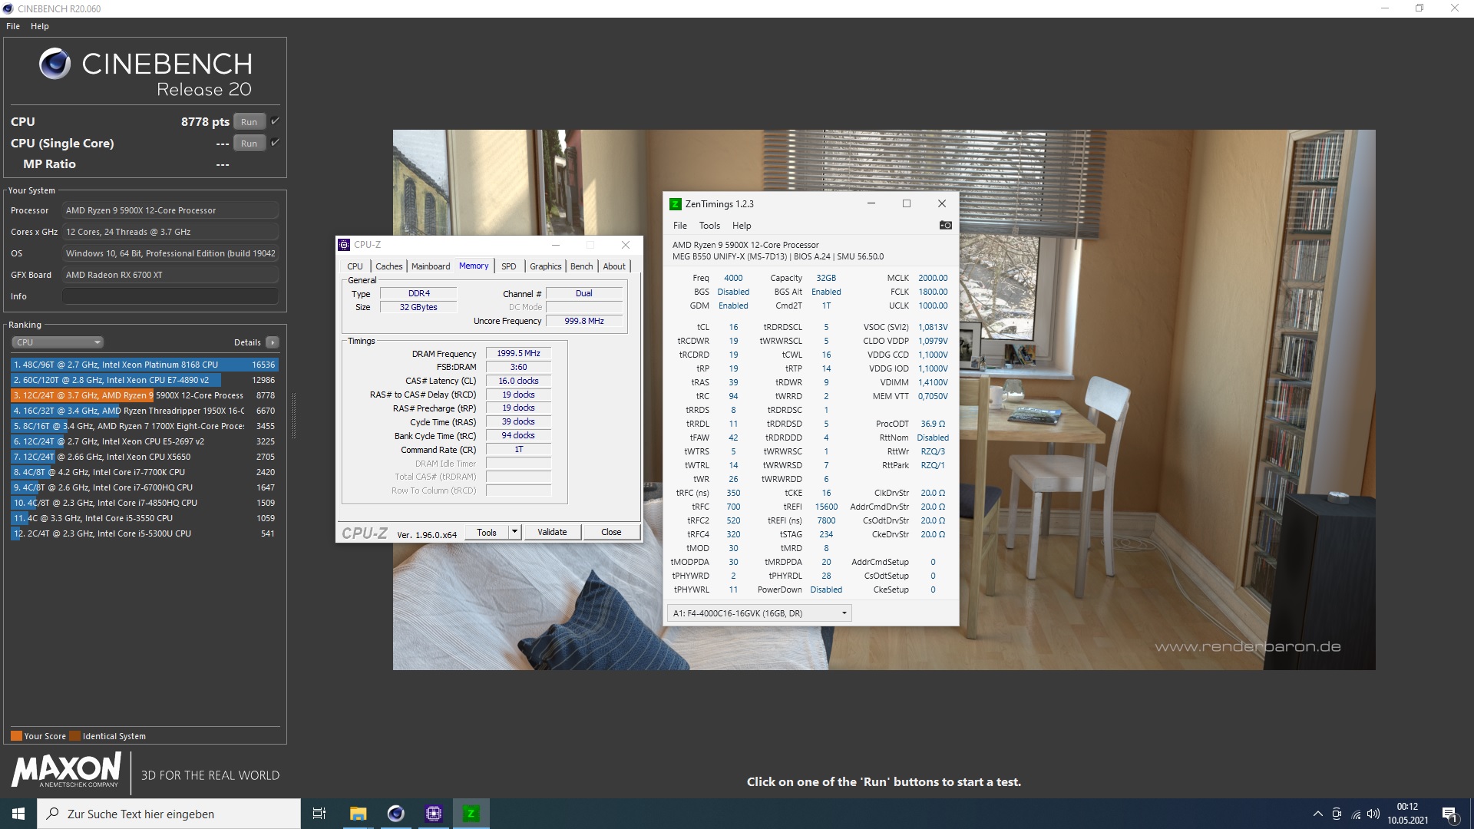Switch to the SPD tab
Image resolution: width=1474 pixels, height=829 pixels.
click(508, 266)
